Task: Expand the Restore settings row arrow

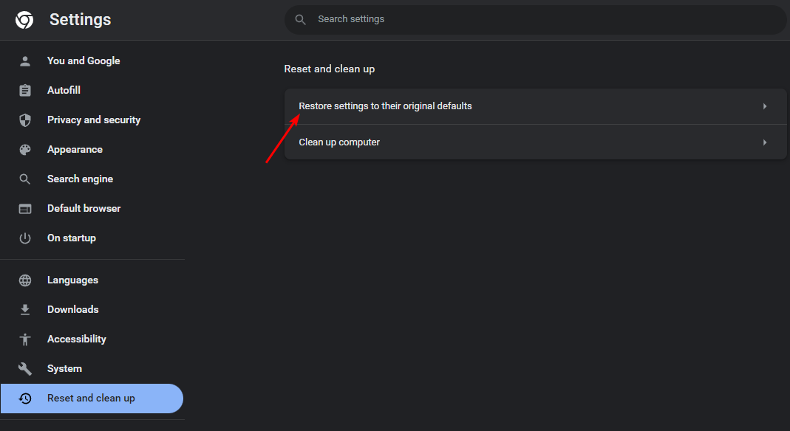Action: pos(765,106)
